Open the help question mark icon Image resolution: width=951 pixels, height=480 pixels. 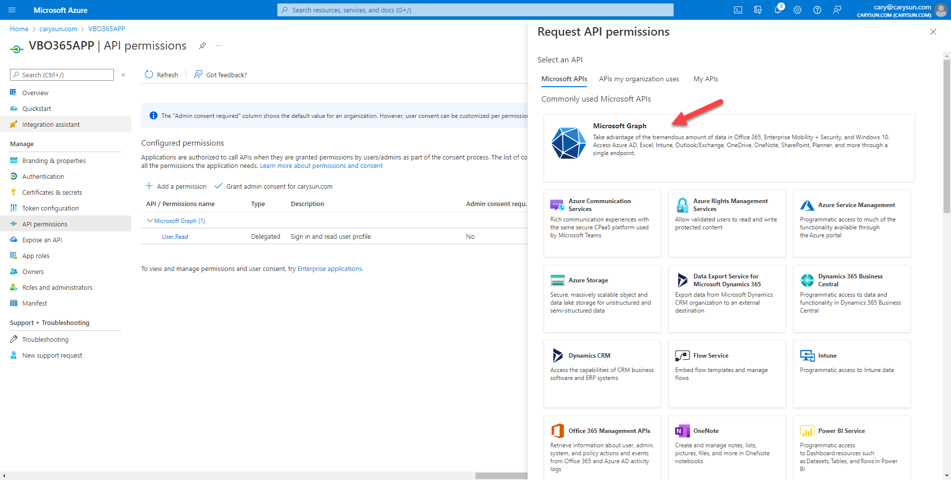817,10
